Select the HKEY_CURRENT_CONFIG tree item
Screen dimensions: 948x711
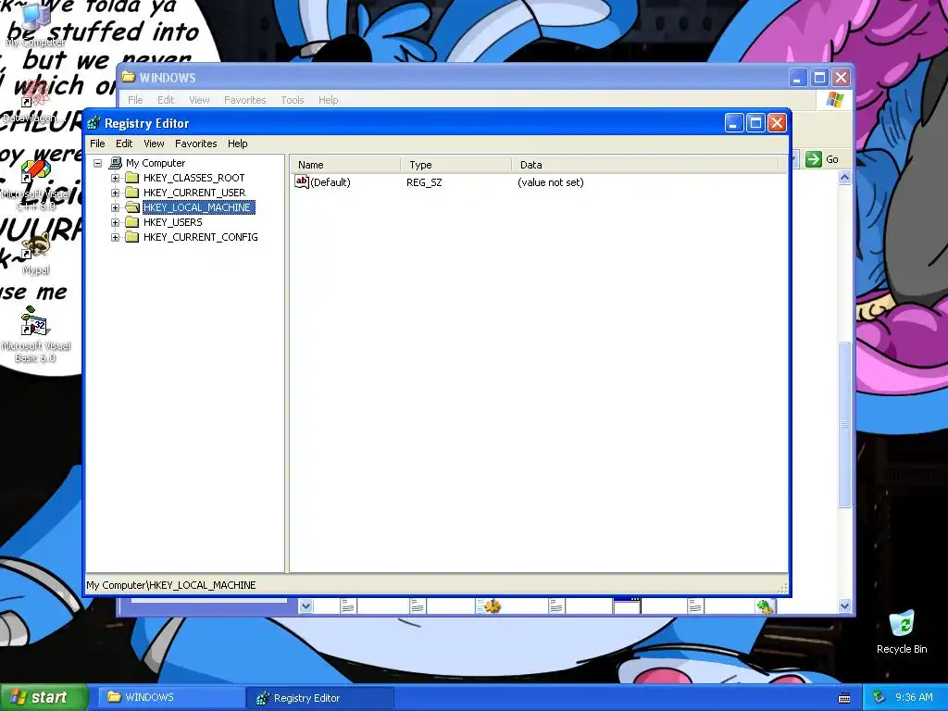(201, 238)
